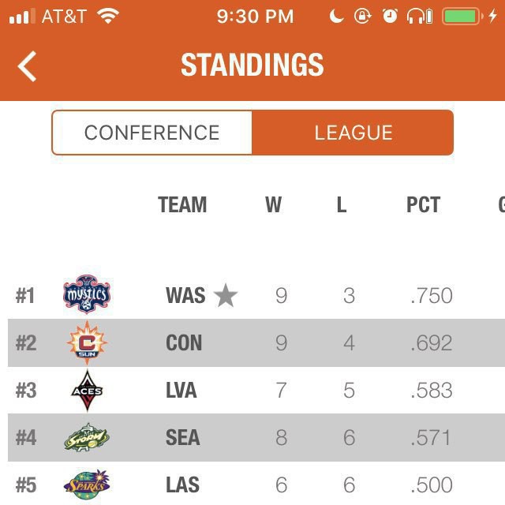Switch to the Conference standings tab

pyautogui.click(x=152, y=133)
